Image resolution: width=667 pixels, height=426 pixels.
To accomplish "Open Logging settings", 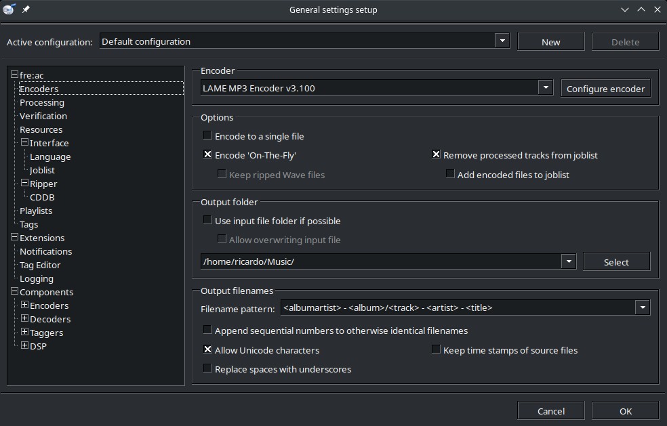I will pyautogui.click(x=37, y=279).
